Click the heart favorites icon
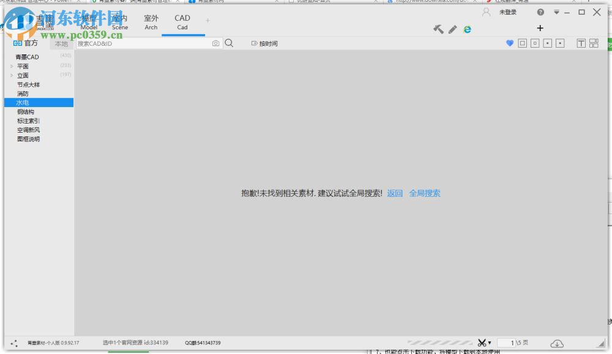 [x=510, y=43]
